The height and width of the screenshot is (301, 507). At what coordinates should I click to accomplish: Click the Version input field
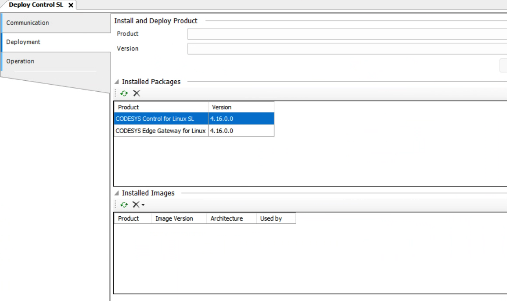(x=347, y=49)
